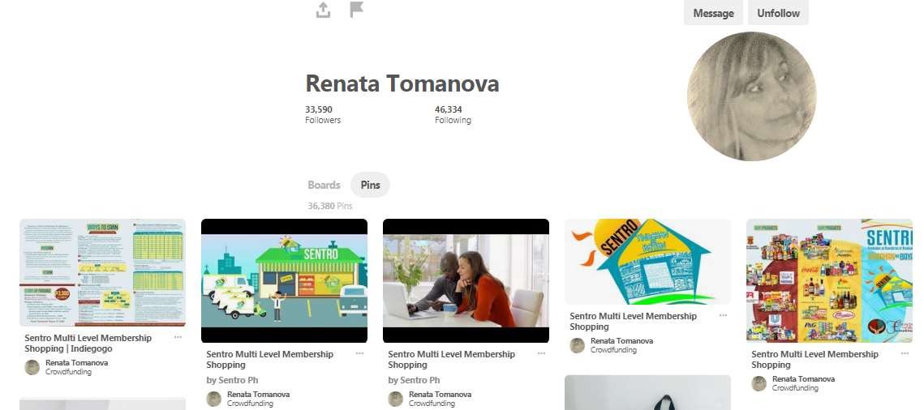The width and height of the screenshot is (924, 410).
Task: Open the grocery products collage pin
Action: point(829,280)
